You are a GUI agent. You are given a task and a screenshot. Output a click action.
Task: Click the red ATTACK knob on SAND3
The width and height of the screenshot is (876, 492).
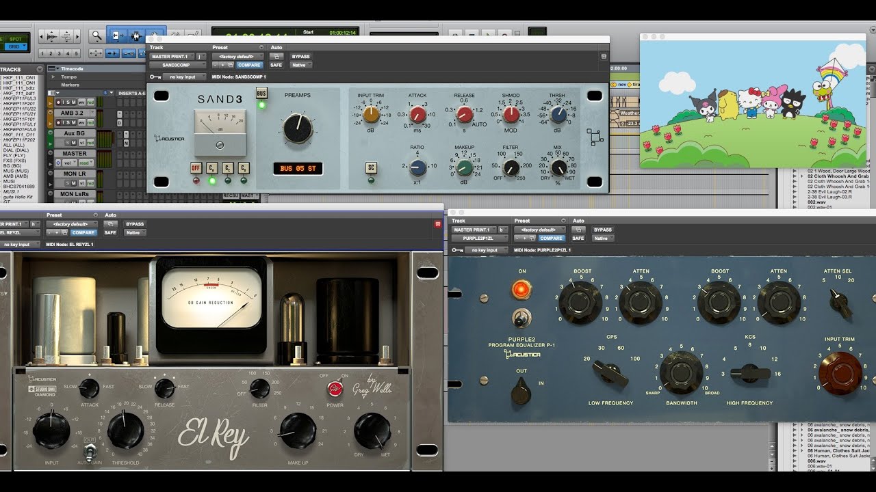point(417,114)
